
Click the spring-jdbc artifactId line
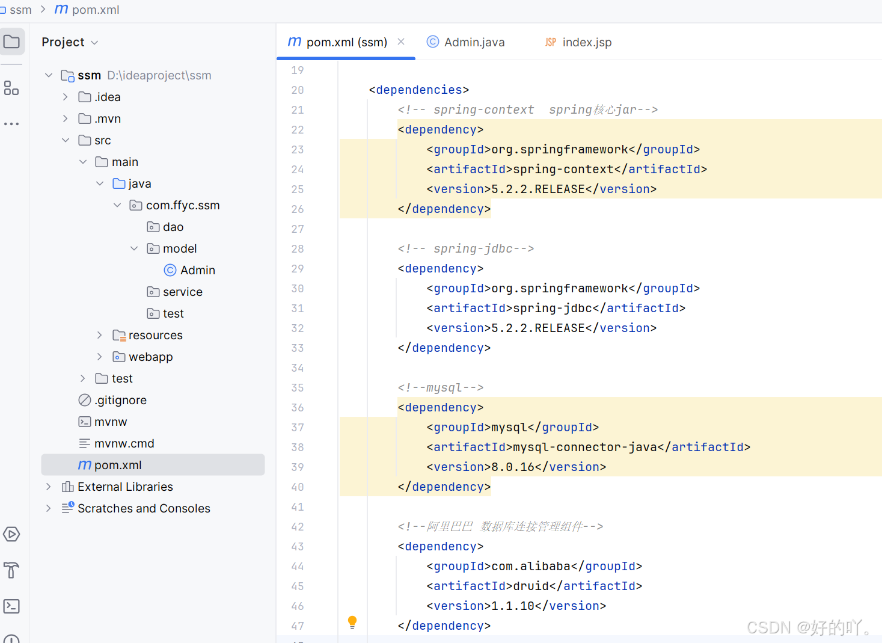(x=556, y=308)
